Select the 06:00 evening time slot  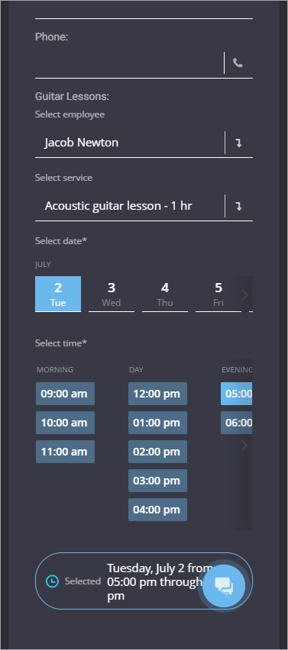click(x=237, y=423)
